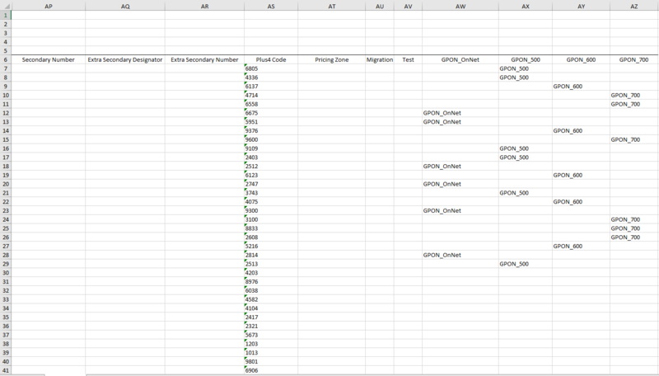Select the cell containing 6805
Viewport: 659px width, 376px height.
coord(271,68)
